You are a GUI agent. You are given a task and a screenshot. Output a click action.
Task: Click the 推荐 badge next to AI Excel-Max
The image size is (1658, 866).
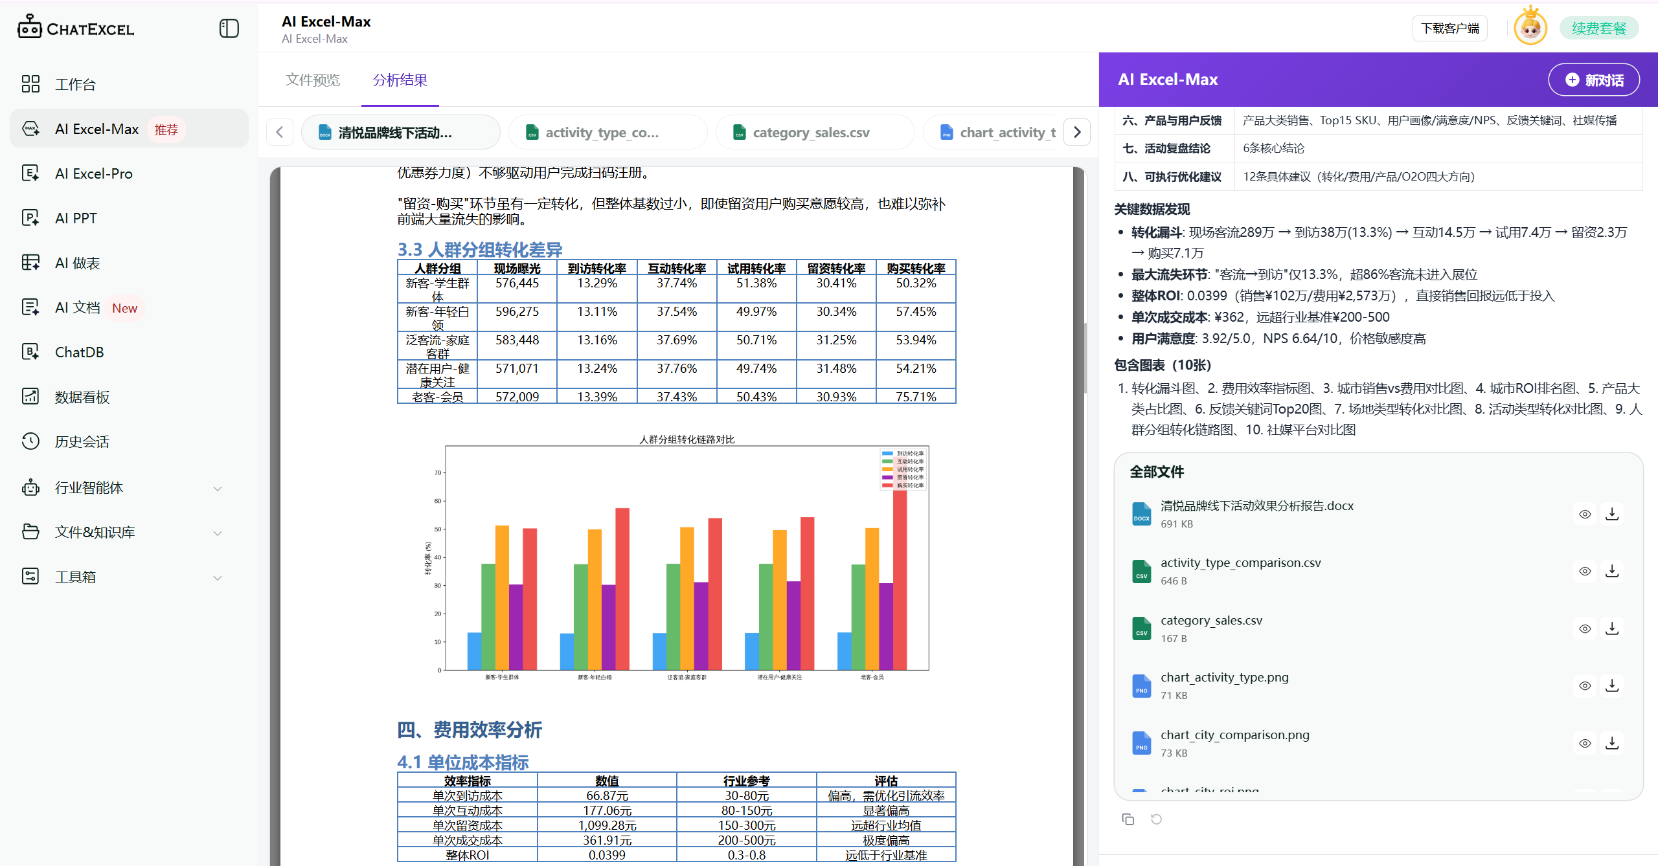pyautogui.click(x=166, y=129)
